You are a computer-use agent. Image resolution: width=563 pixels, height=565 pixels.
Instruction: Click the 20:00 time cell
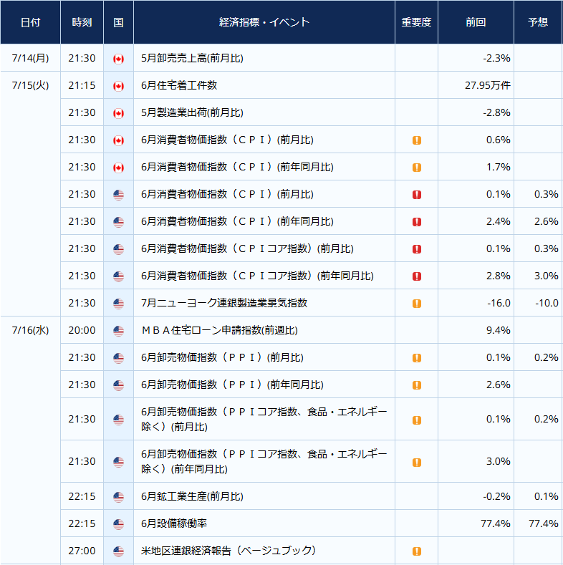click(82, 330)
